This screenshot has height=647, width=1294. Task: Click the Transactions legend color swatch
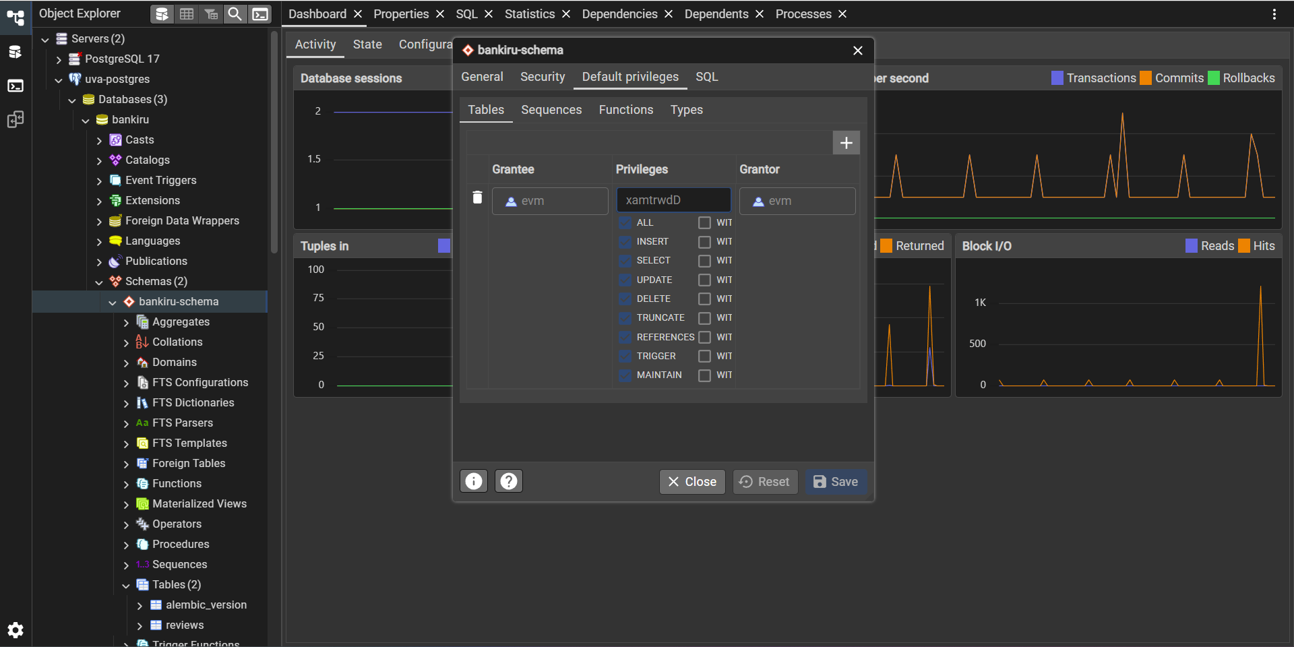tap(1057, 78)
